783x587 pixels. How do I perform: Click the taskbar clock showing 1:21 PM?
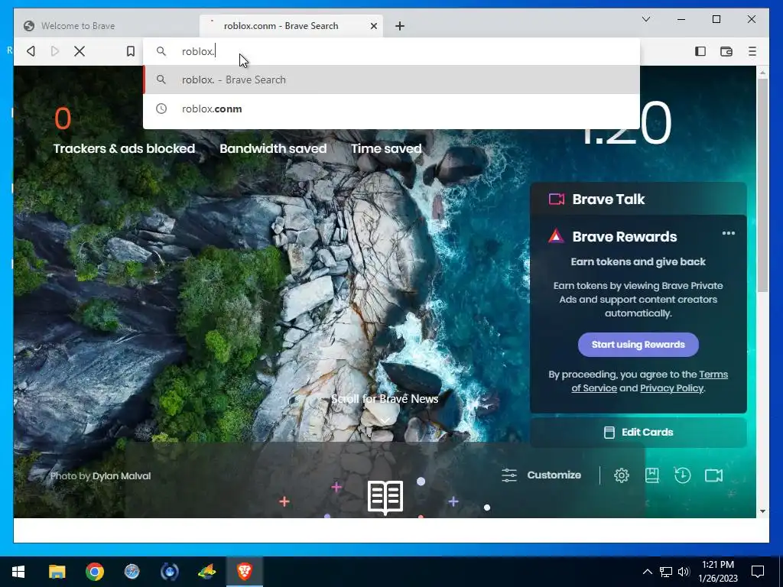coord(717,572)
